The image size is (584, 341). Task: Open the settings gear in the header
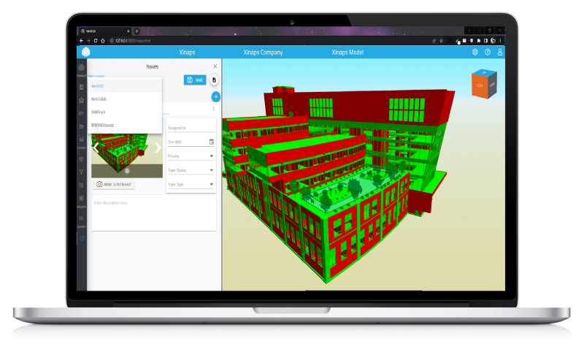click(475, 52)
